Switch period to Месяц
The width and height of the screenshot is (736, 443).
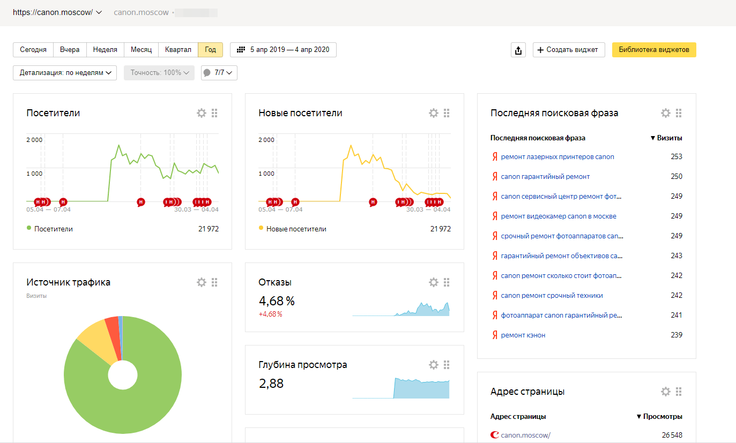click(141, 50)
